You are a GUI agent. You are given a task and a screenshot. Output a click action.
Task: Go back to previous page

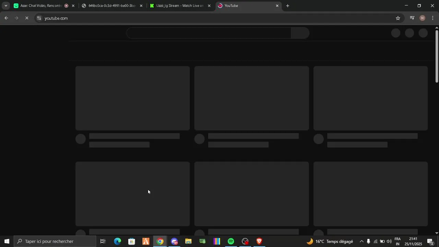[6, 18]
